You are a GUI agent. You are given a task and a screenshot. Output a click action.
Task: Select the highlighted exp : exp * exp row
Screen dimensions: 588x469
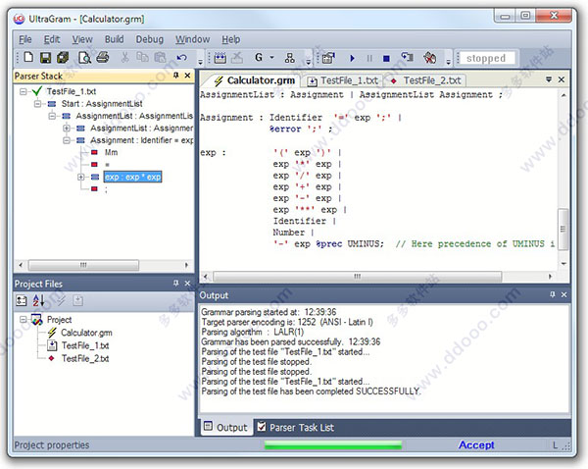(132, 177)
